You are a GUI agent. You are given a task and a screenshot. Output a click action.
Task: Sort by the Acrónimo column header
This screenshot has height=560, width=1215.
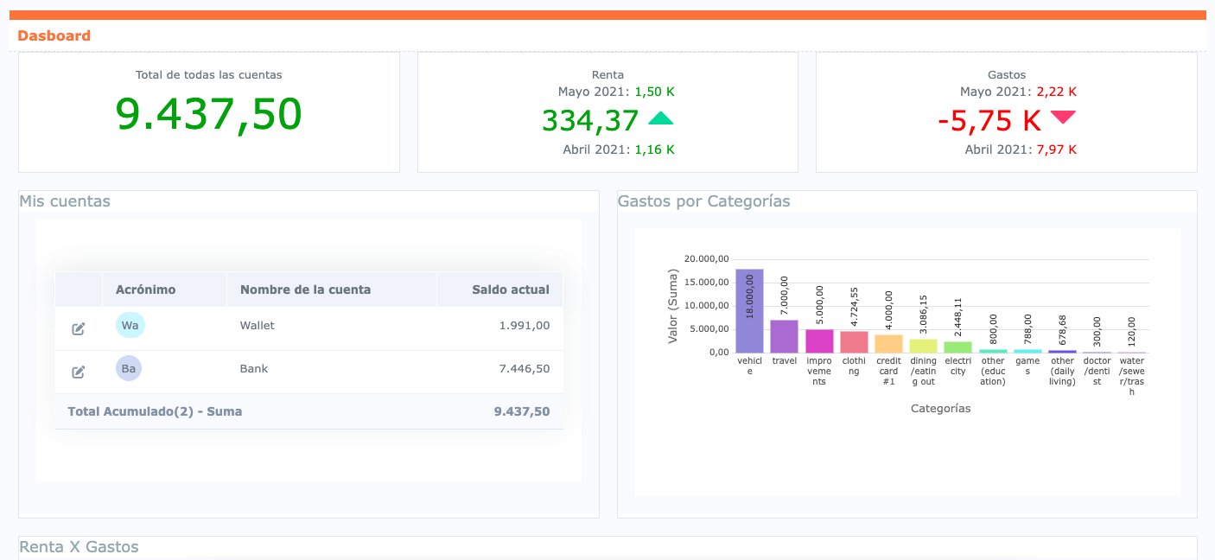145,290
